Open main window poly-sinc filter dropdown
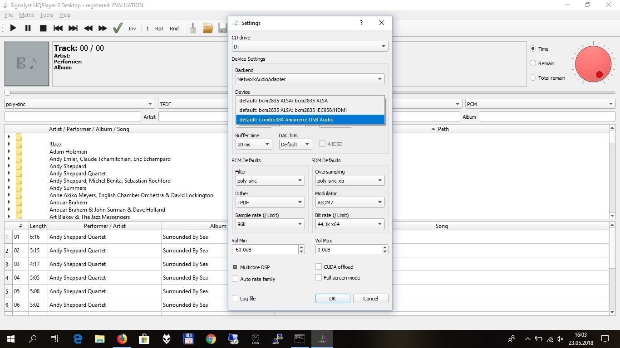 [79, 104]
